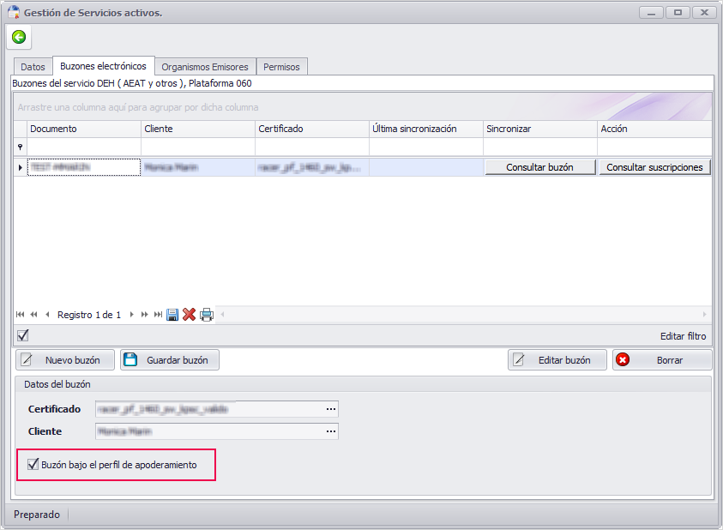
Task: Sort by the Certificado column header
Action: coord(312,129)
